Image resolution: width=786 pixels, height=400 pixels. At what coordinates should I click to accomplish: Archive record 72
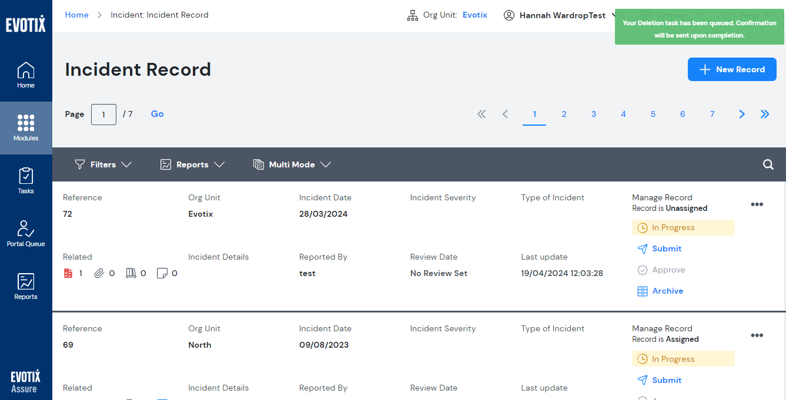tap(667, 291)
